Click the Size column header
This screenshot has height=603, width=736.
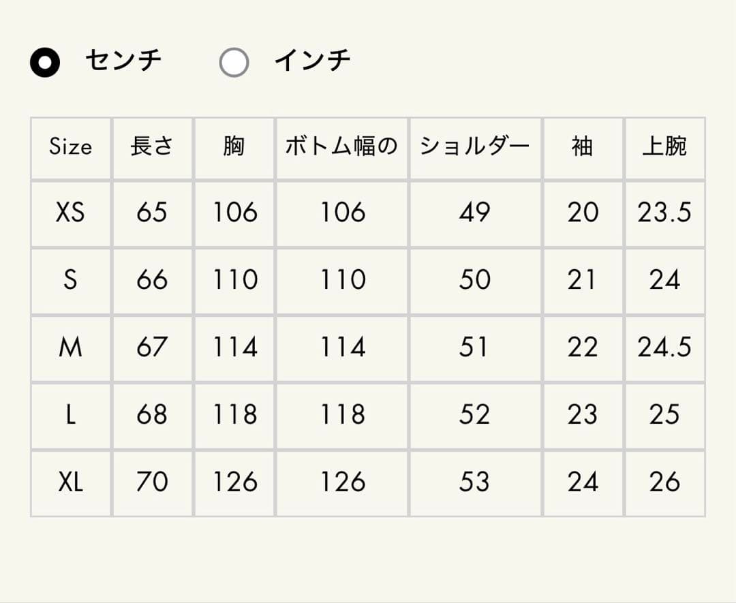[x=70, y=147]
